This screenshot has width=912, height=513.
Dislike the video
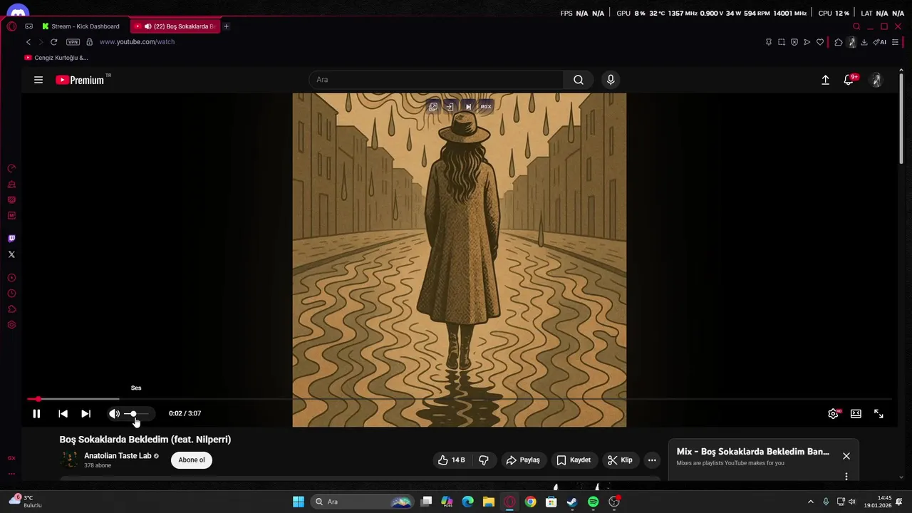tap(484, 460)
